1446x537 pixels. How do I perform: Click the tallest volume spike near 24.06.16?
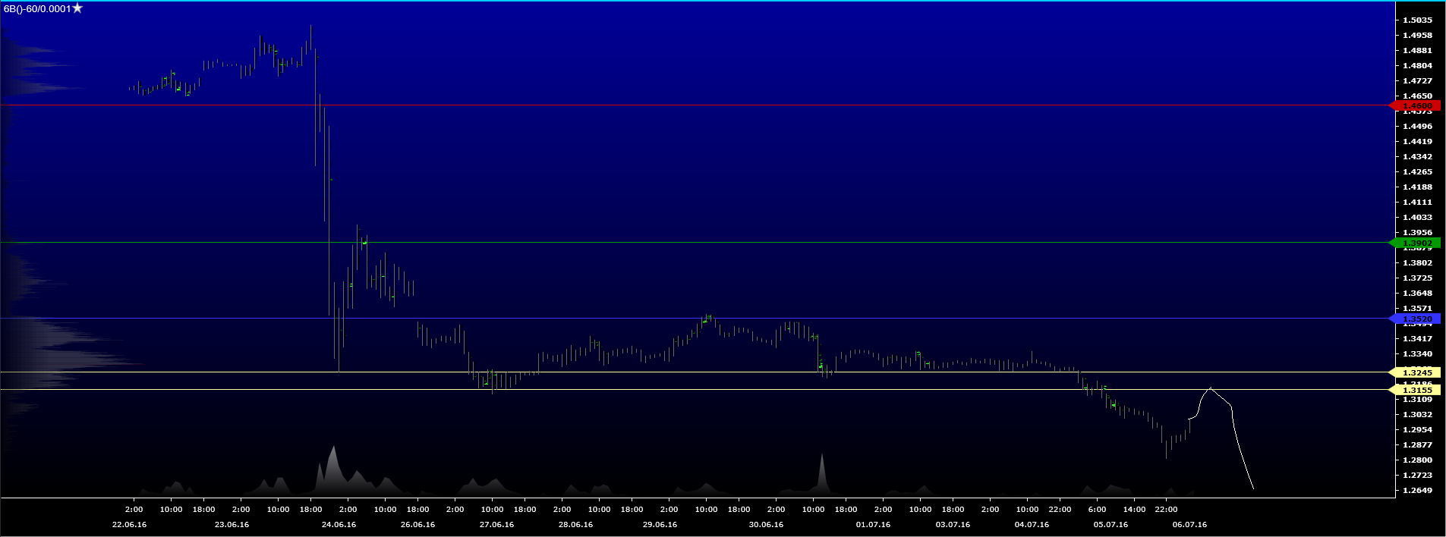tap(332, 449)
